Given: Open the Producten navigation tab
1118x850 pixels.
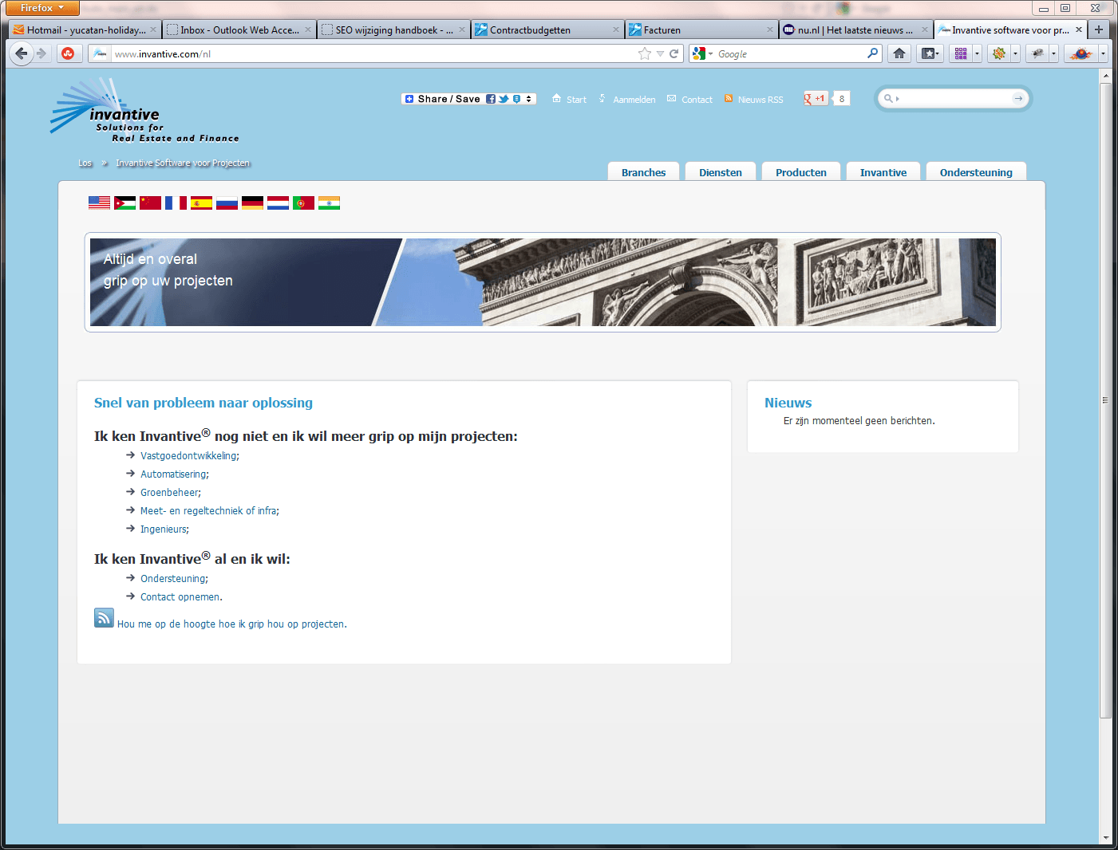Looking at the screenshot, I should (x=800, y=172).
